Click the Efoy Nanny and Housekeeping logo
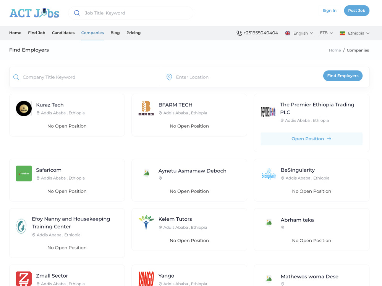This screenshot has width=382, height=286. pos(21,226)
